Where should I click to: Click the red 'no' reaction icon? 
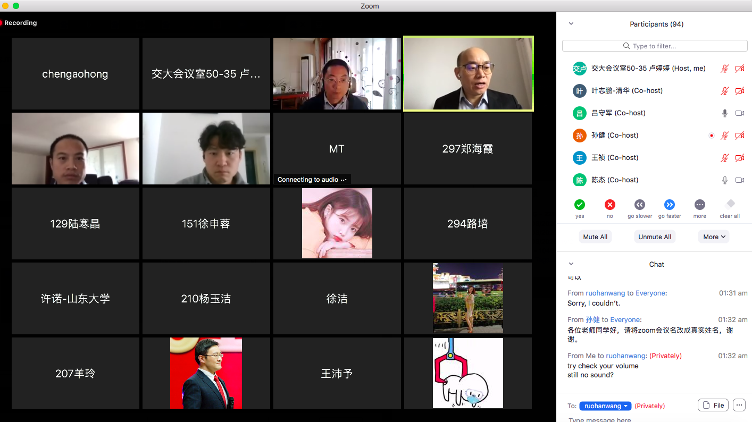tap(609, 205)
